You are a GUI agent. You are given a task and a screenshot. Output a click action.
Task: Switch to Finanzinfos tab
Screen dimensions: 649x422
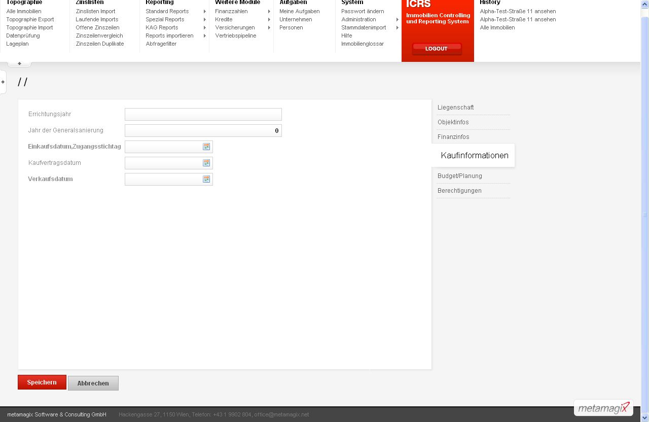point(453,137)
